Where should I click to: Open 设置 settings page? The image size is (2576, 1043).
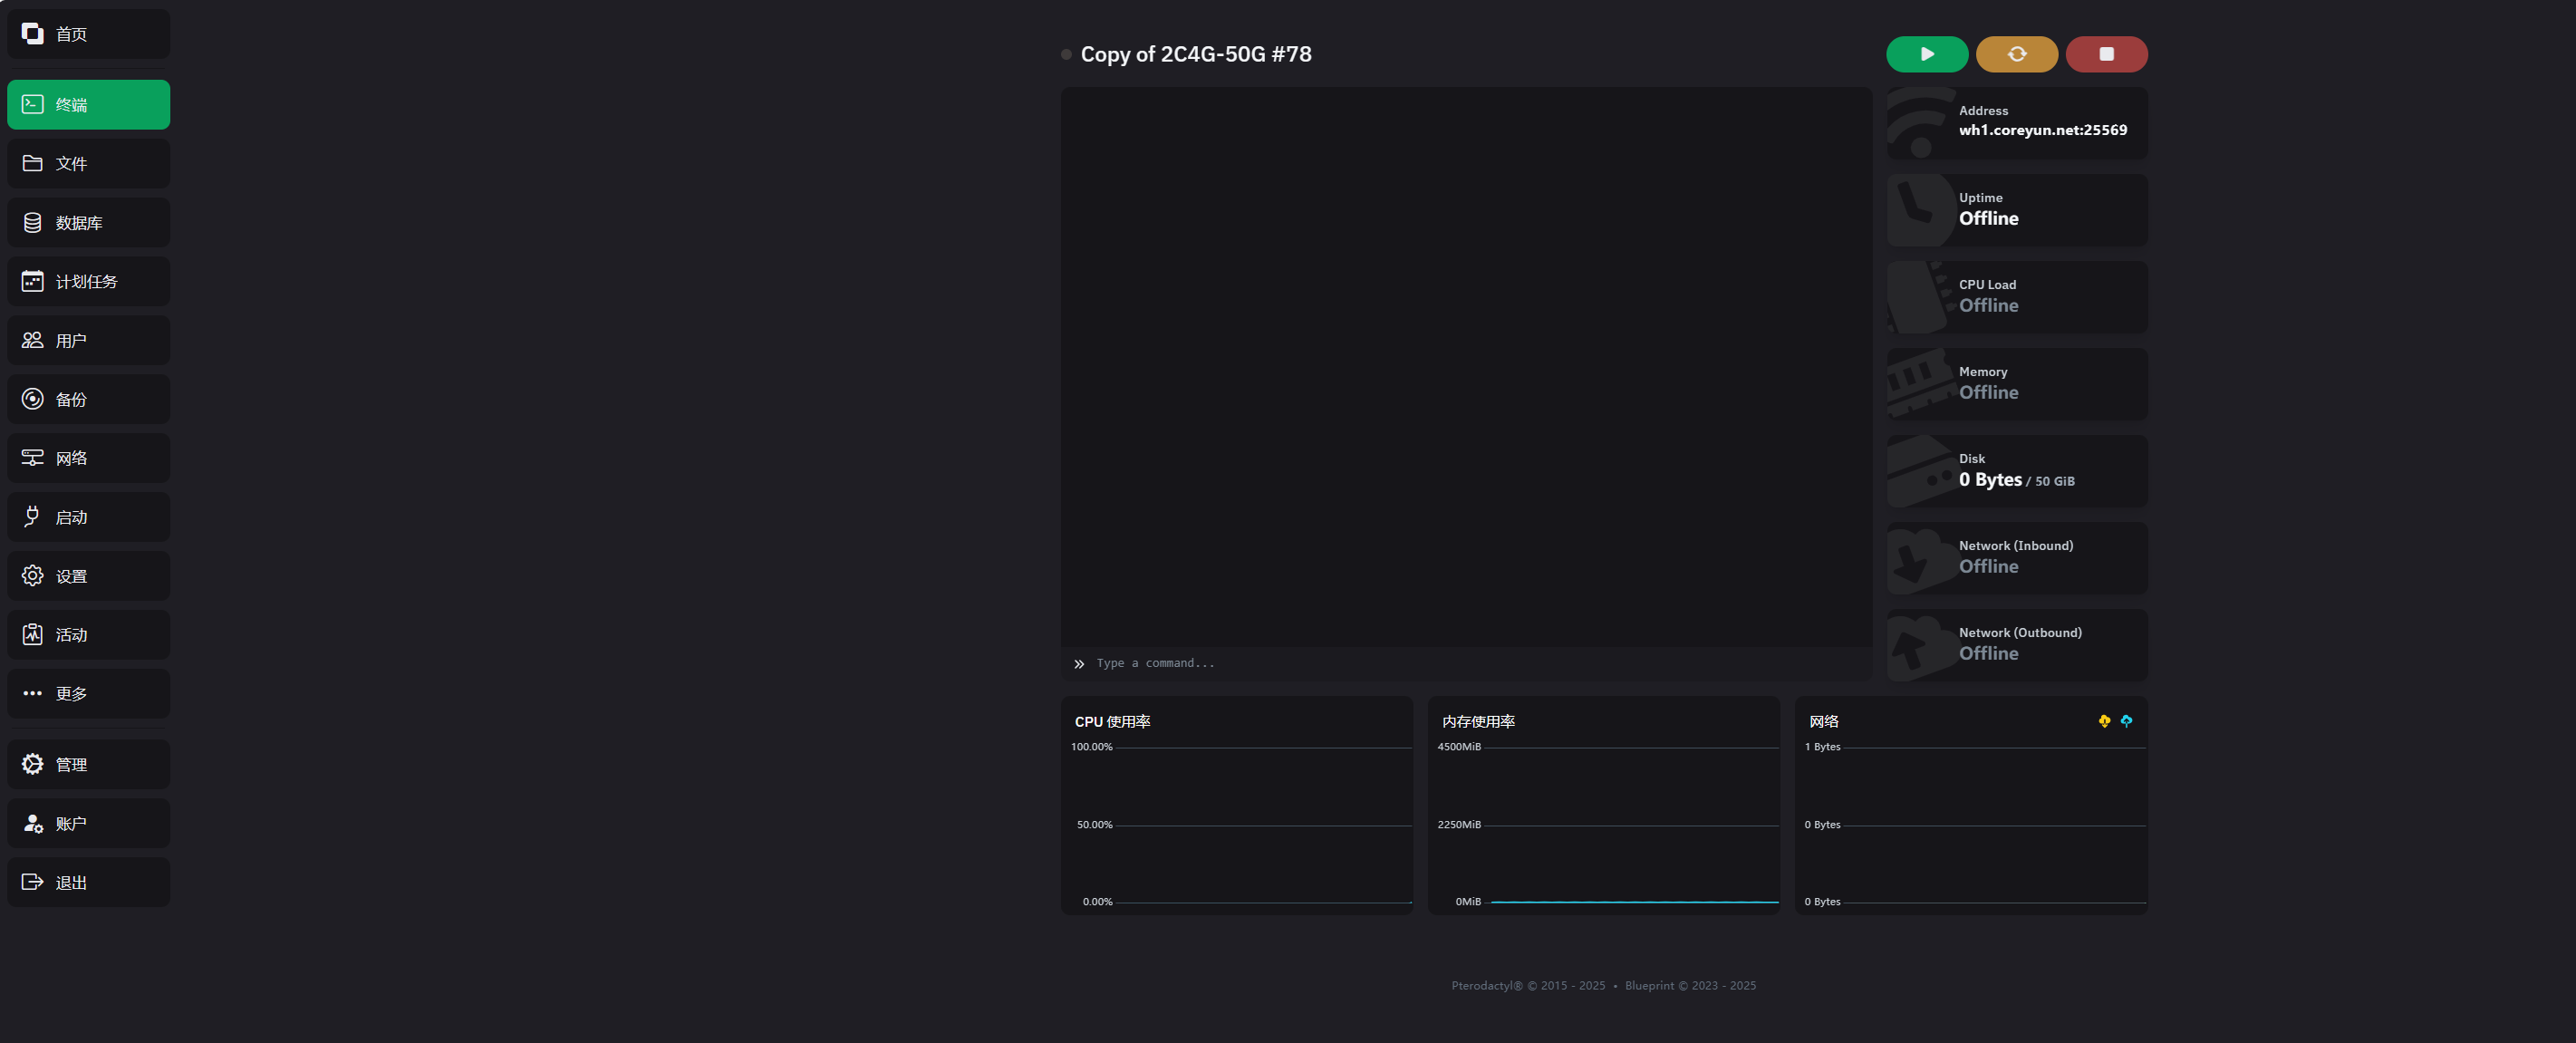[x=88, y=576]
